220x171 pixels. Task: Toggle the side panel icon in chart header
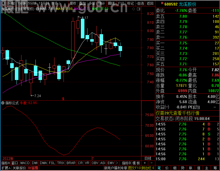pyautogui.click(x=139, y=9)
